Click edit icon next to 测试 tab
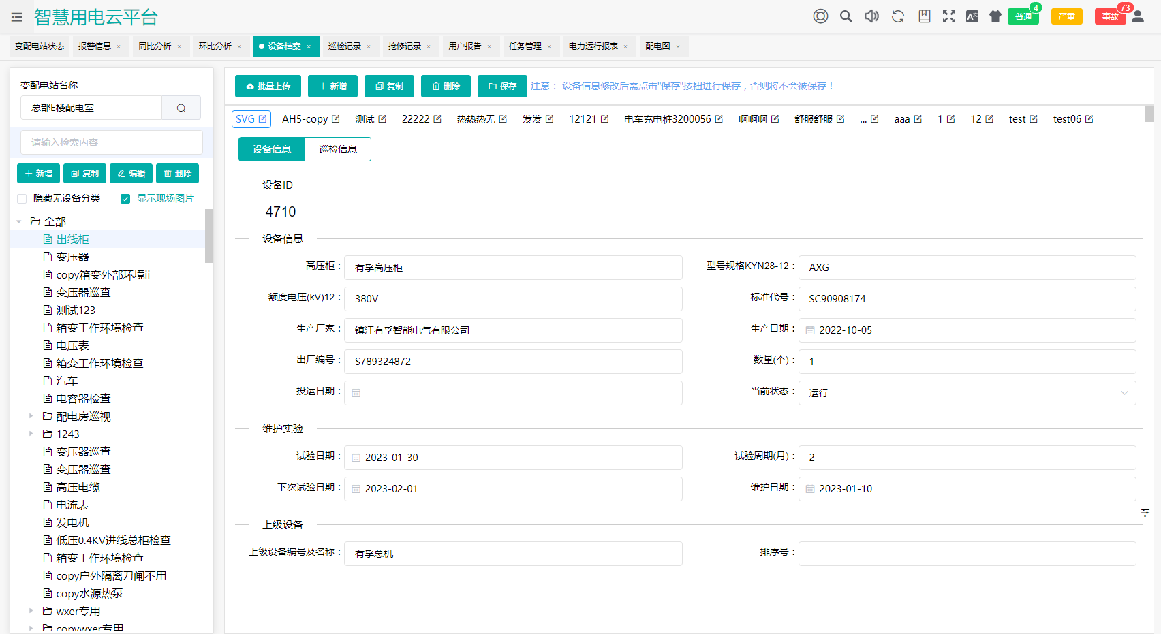This screenshot has width=1161, height=634. [x=382, y=118]
